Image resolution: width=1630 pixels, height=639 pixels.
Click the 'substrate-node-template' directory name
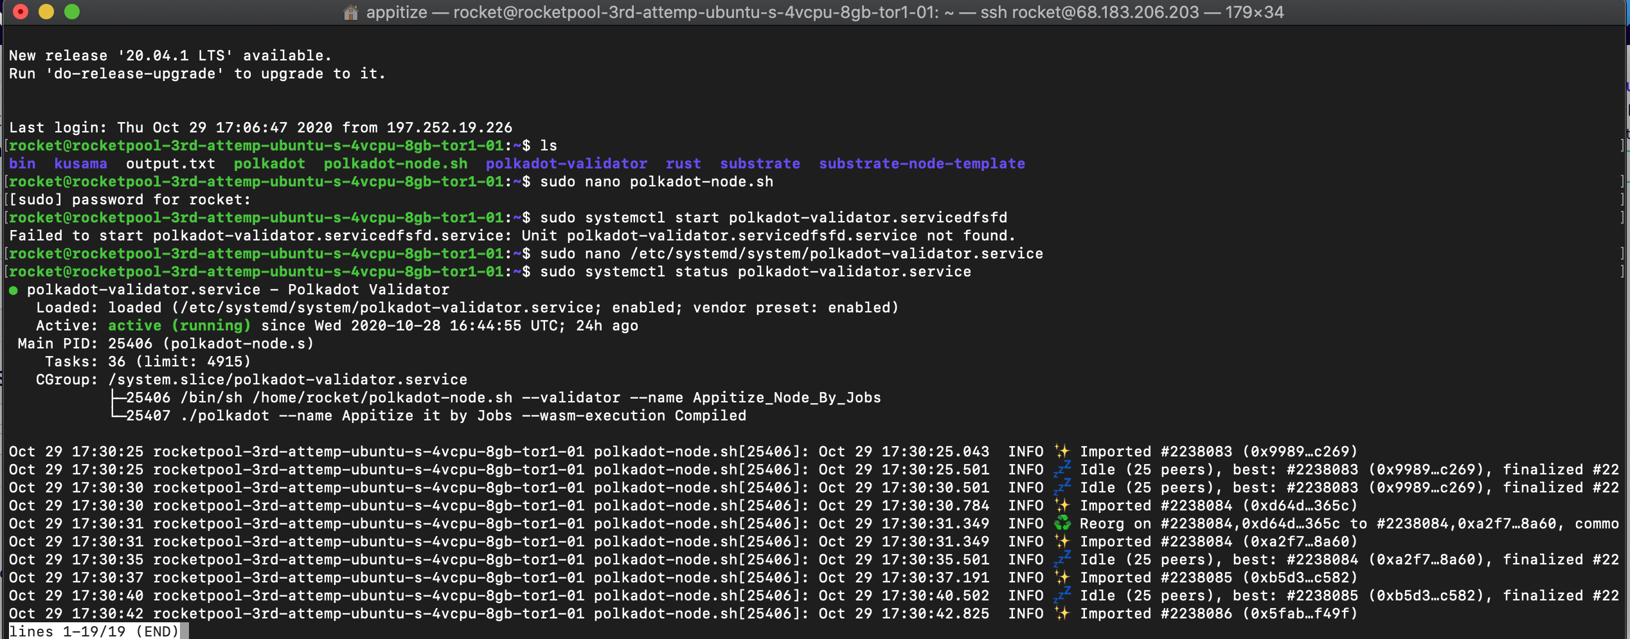[x=922, y=164]
